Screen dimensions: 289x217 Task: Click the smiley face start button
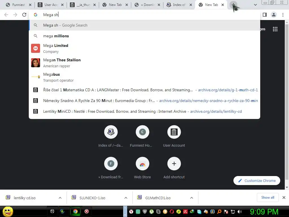pos(8,211)
